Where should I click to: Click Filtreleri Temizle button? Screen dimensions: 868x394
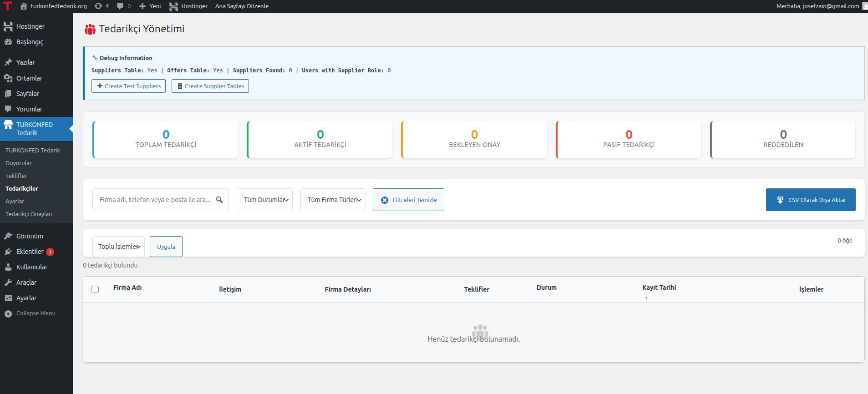point(408,200)
